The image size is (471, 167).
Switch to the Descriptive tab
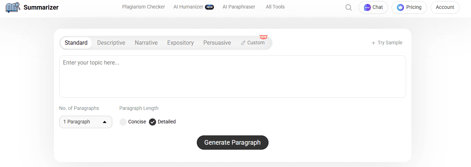point(111,43)
